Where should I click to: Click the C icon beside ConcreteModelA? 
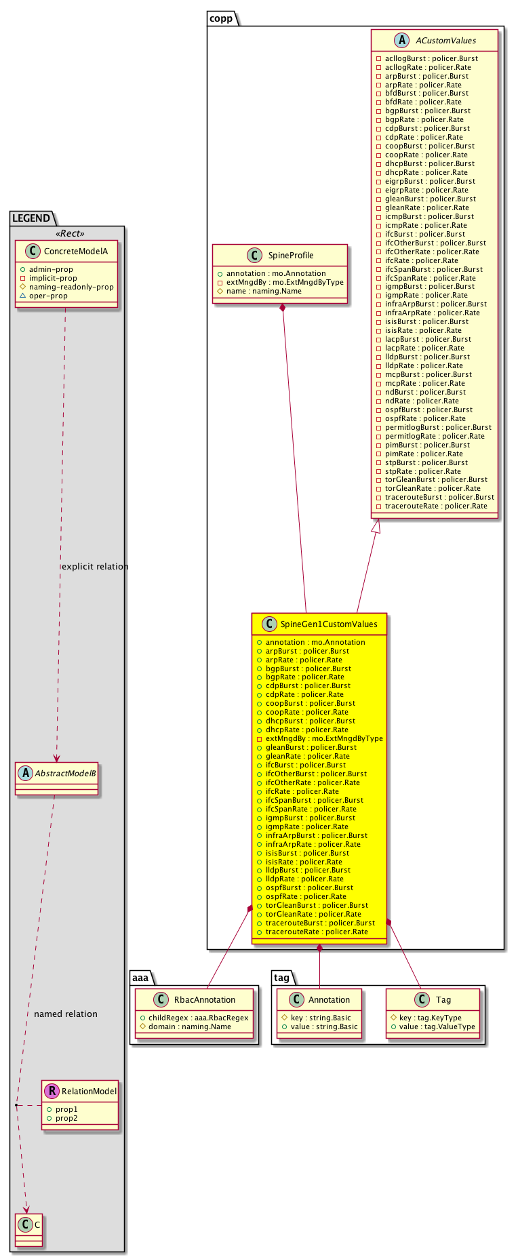(32, 252)
